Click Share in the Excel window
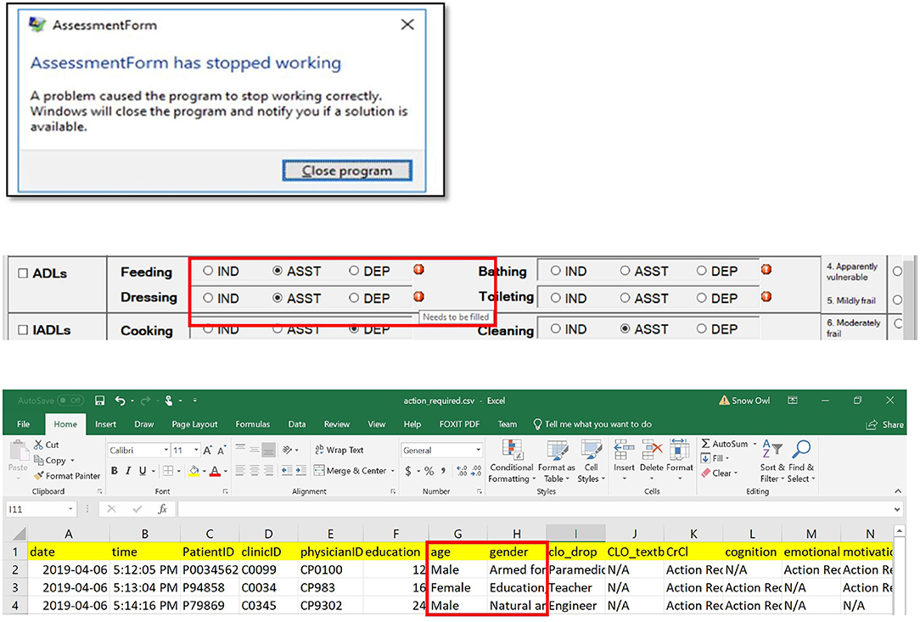 [885, 424]
